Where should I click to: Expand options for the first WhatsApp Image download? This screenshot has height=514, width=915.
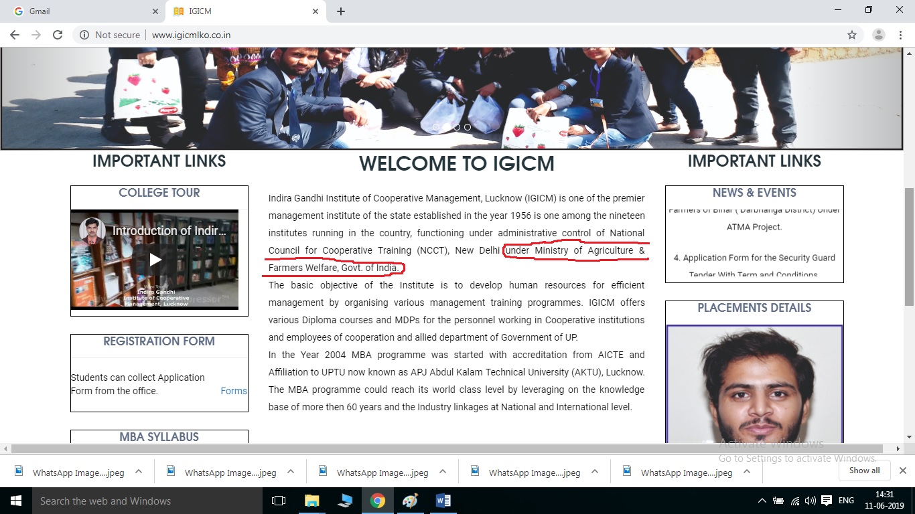[139, 472]
